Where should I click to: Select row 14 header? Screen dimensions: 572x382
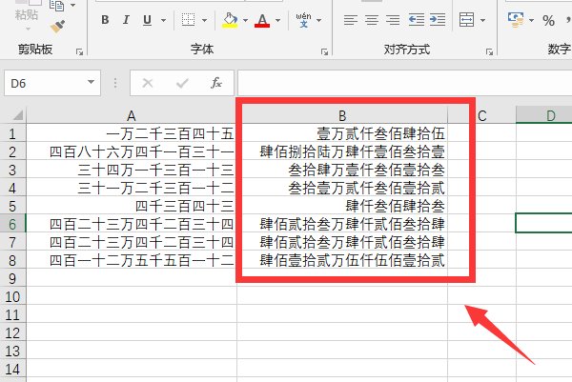(12, 369)
